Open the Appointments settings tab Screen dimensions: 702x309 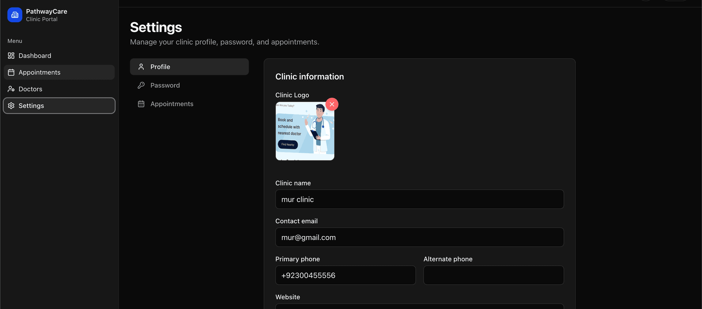189,104
